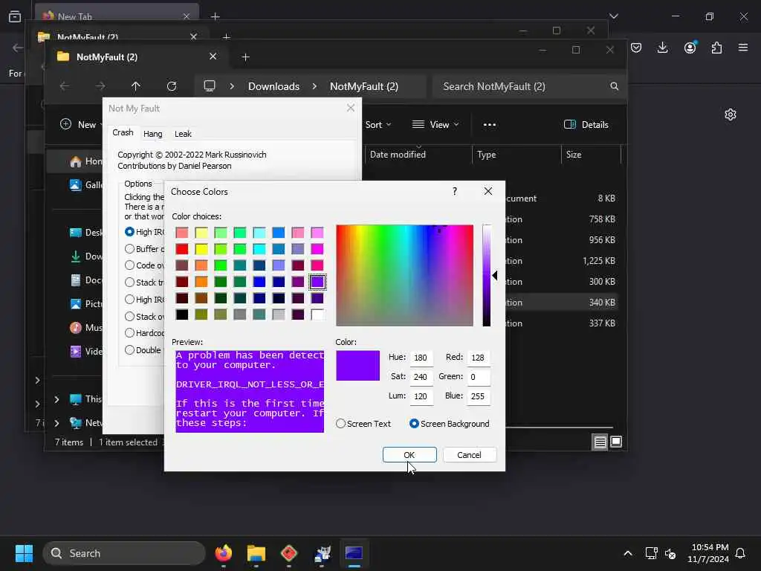Screen dimensions: 761x571
Task: Click the help question mark in Choose Colors
Action: pos(455,191)
